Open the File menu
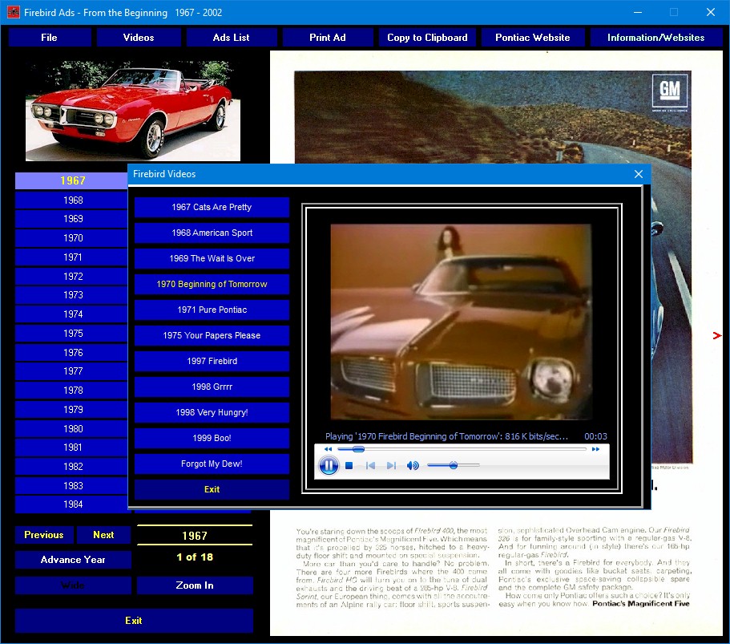Viewport: 730px width, 644px height. click(50, 37)
